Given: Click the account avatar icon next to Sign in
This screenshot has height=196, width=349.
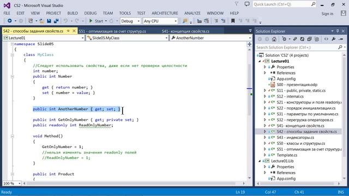Looking at the screenshot, I should pyautogui.click(x=343, y=13).
